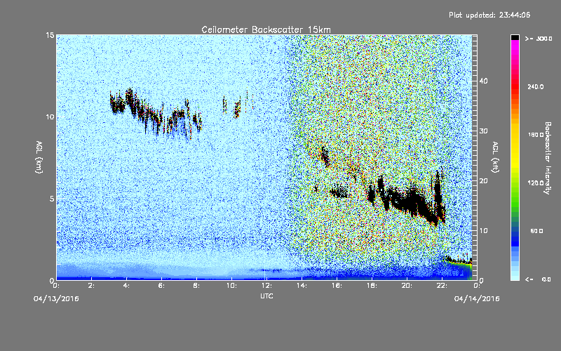561x351 pixels.
Task: Click the '<= 0.0' colorbar minimum label
Action: 538,279
